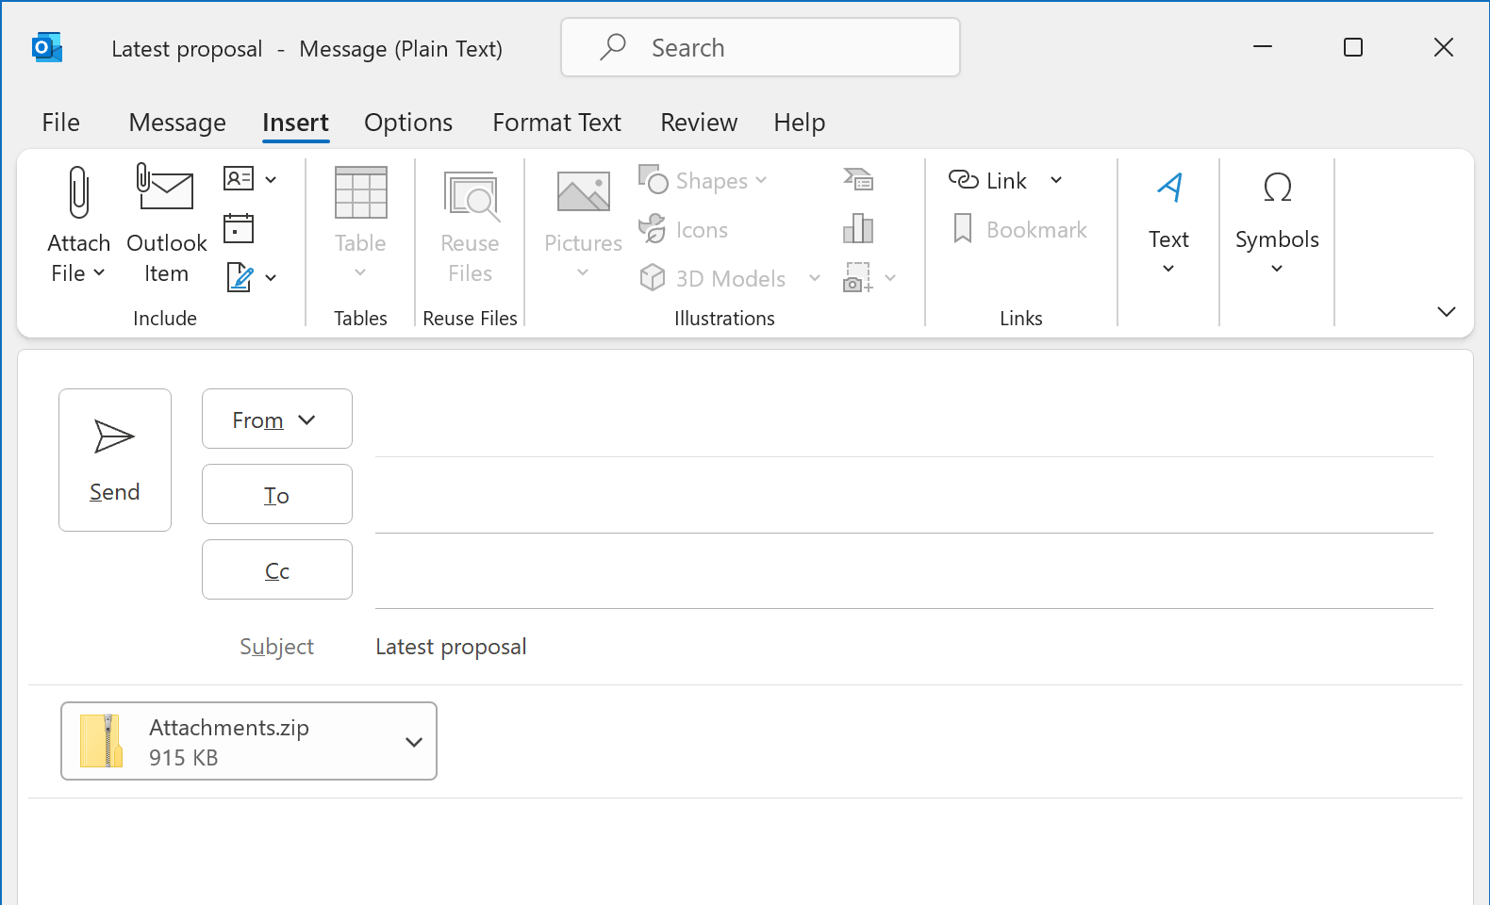Click the Icons button in Illustrations
Image resolution: width=1490 pixels, height=905 pixels.
pyautogui.click(x=685, y=229)
